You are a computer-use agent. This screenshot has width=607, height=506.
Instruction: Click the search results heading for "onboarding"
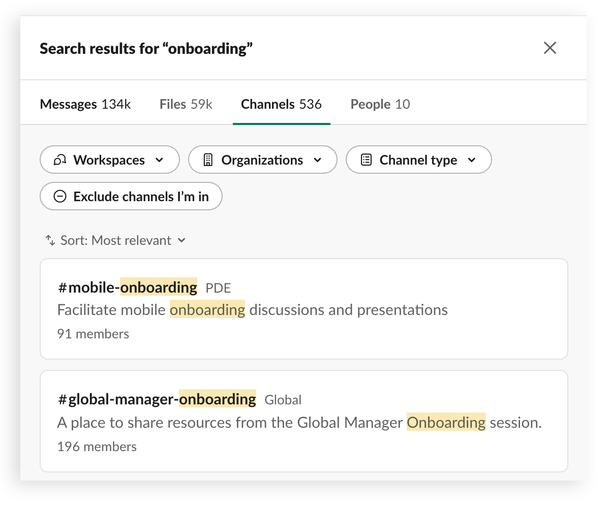coord(146,49)
